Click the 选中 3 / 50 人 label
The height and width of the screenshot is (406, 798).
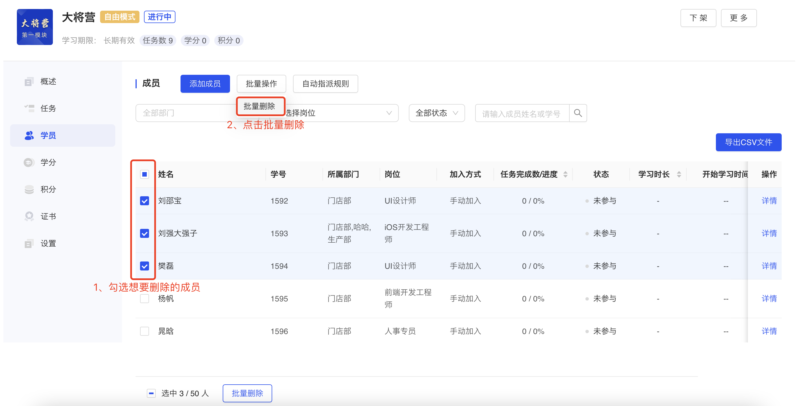(185, 393)
